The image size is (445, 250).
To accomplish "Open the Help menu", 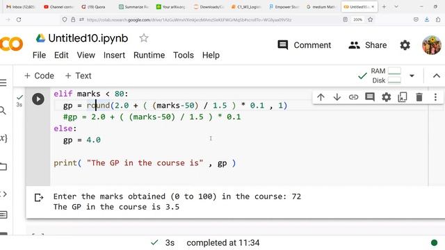I will click(211, 55).
